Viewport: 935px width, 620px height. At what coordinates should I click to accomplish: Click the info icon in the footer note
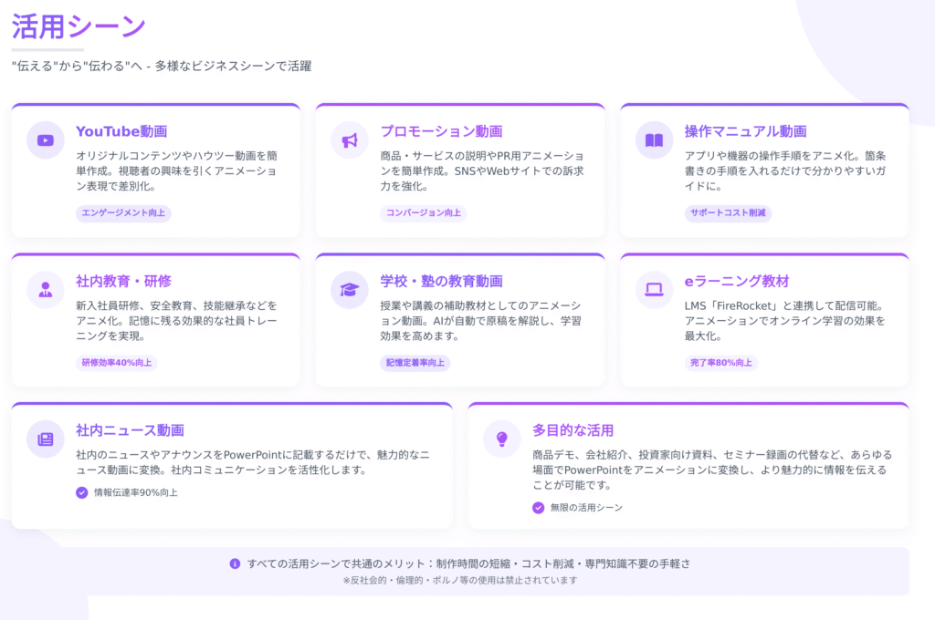235,563
